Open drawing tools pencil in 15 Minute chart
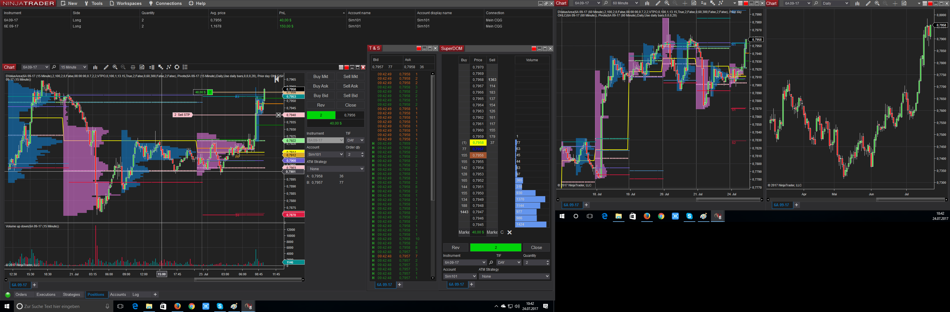Viewport: 950px width, 312px height. (106, 67)
